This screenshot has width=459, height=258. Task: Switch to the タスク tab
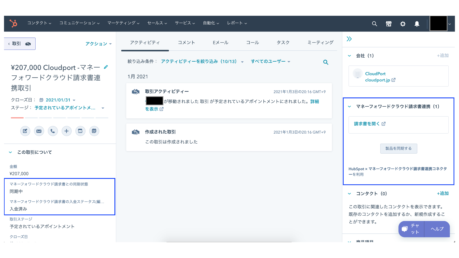pos(283,42)
